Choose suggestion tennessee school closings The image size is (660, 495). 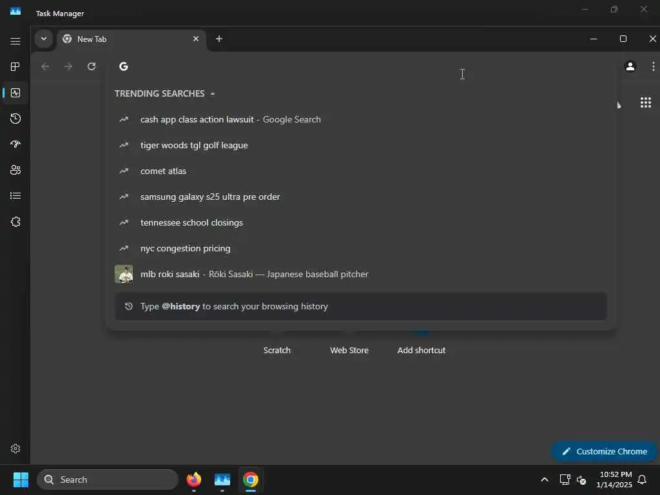click(361, 222)
